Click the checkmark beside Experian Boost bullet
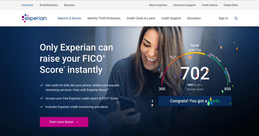The height and width of the screenshot is (136, 259). pyautogui.click(x=42, y=85)
